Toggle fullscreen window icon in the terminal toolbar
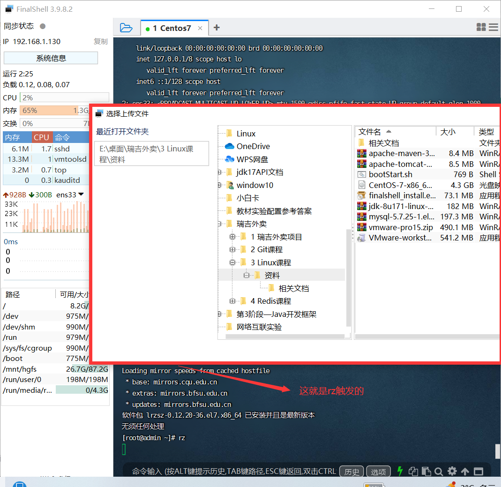Screen dimensions: 501x487 click(x=479, y=472)
